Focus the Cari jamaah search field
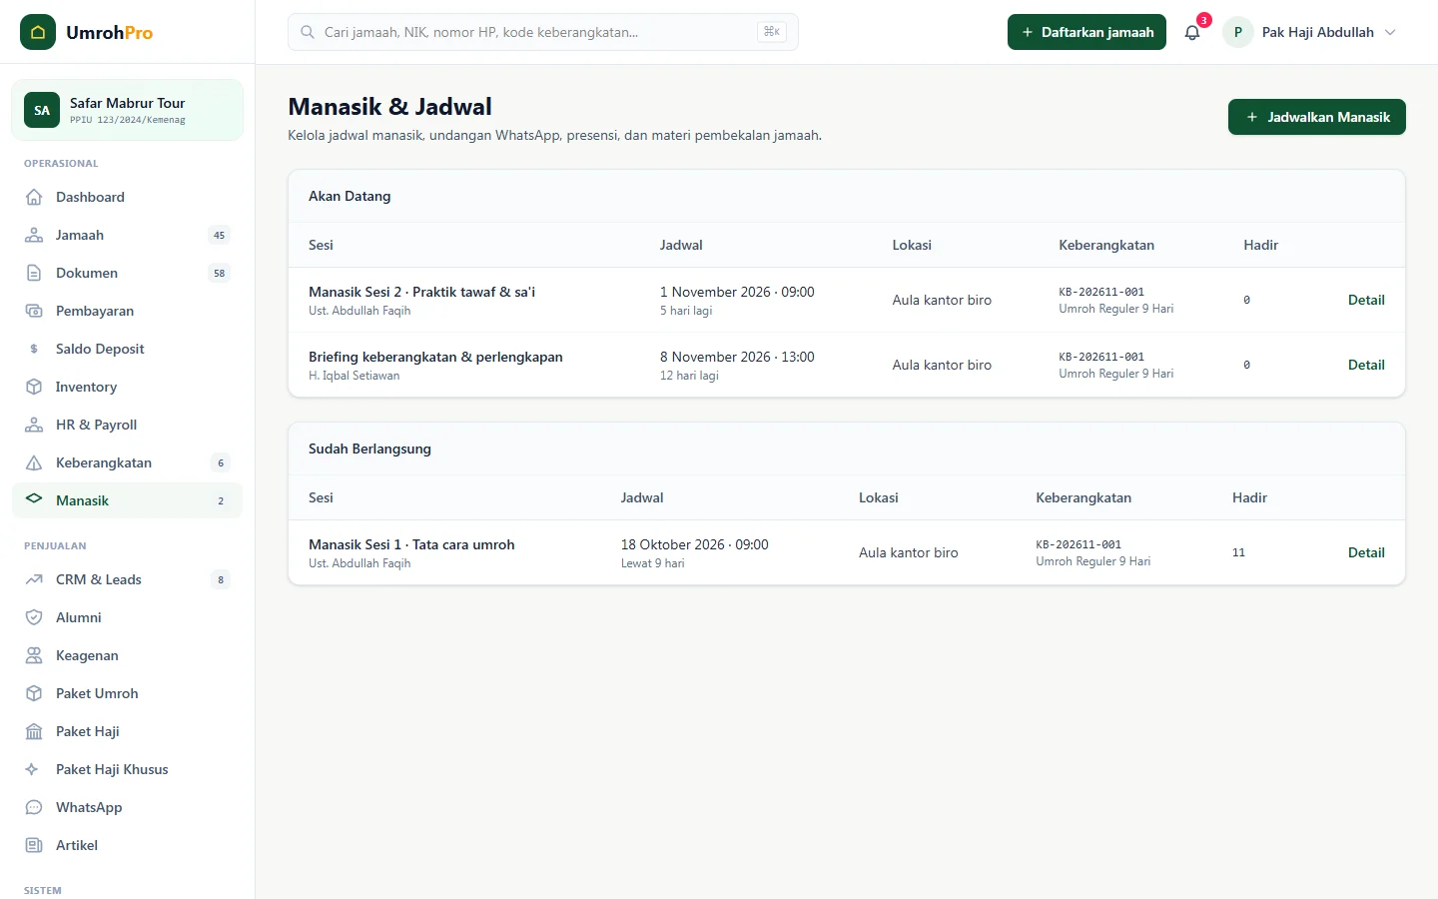Image resolution: width=1438 pixels, height=899 pixels. click(543, 32)
